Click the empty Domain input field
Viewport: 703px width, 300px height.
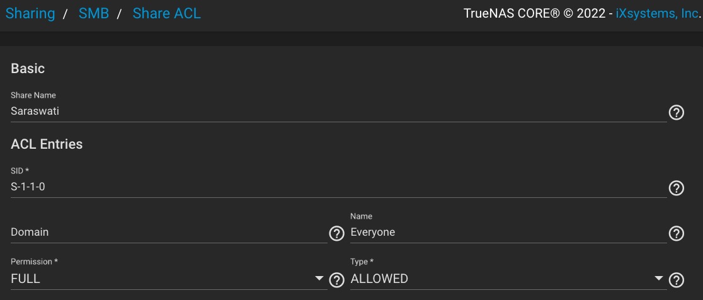tap(169, 233)
